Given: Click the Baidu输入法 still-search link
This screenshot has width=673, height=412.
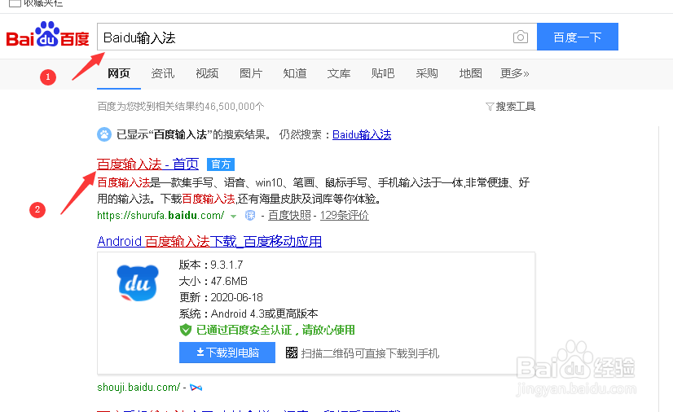Looking at the screenshot, I should click(362, 134).
